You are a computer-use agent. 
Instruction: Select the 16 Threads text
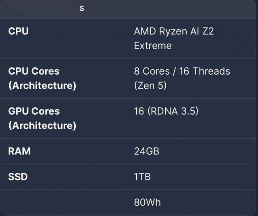pos(204,71)
